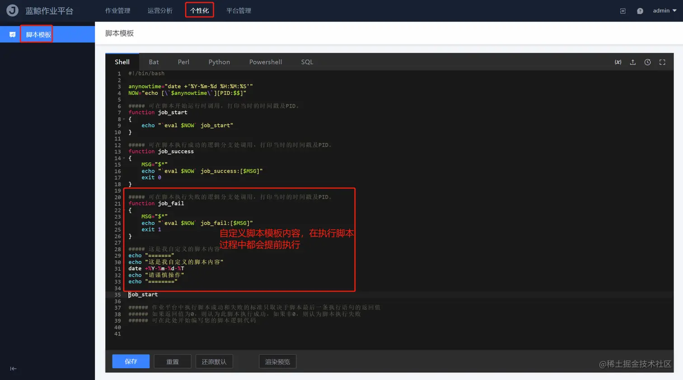
Task: Click the NOW= assignment on line 4
Action: [187, 93]
